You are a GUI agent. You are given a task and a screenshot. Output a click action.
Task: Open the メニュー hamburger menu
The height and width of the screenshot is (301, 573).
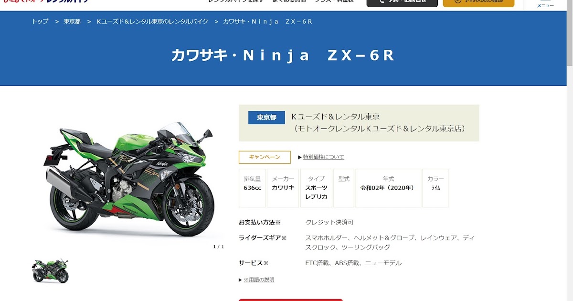pyautogui.click(x=545, y=4)
